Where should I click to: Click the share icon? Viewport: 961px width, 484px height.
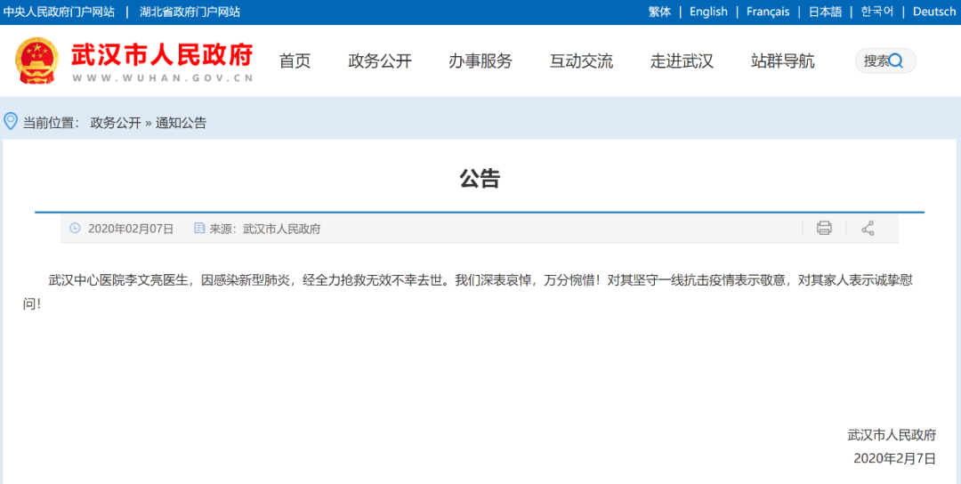(868, 229)
